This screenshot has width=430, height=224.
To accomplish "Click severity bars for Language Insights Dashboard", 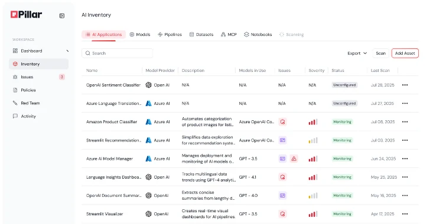I will click(x=313, y=177).
